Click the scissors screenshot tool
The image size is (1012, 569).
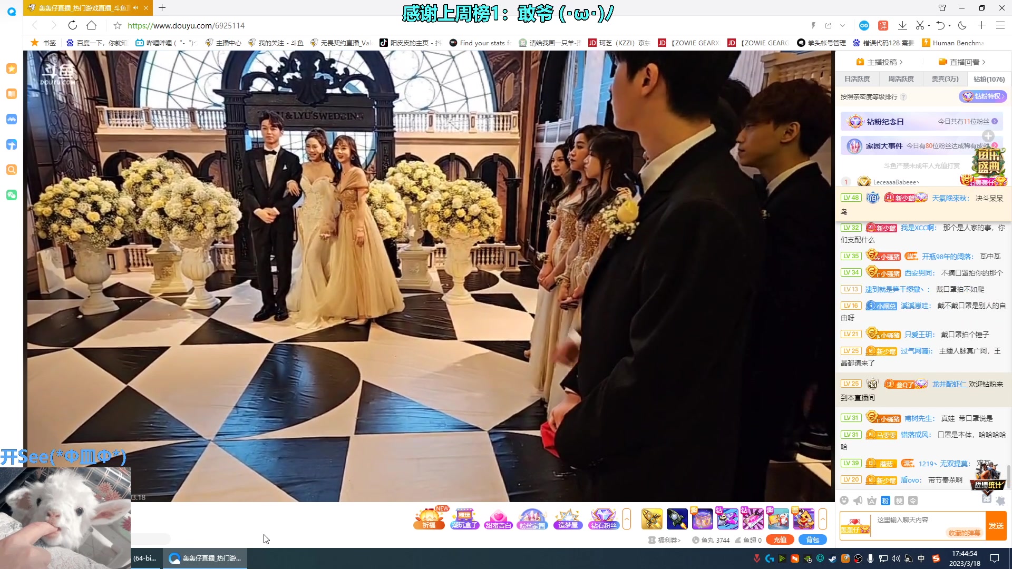(920, 25)
